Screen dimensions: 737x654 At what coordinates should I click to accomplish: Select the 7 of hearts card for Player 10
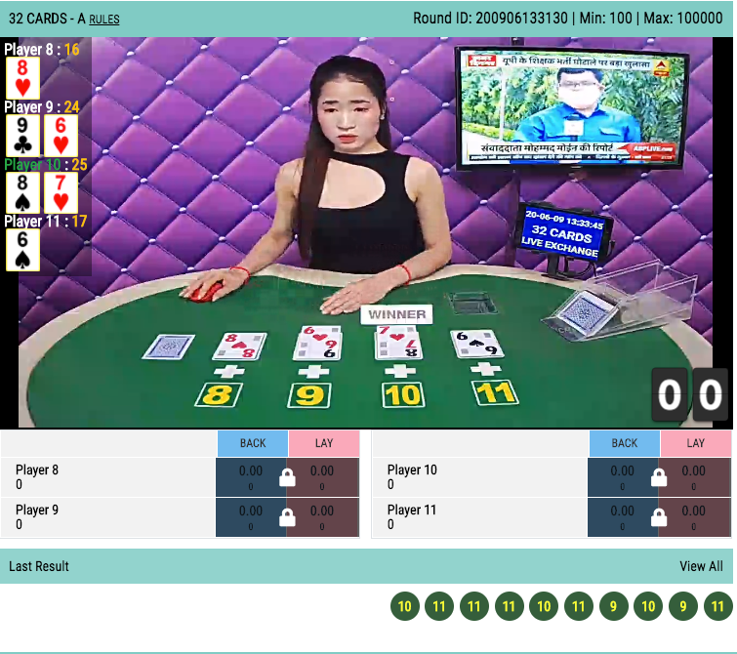pos(61,192)
